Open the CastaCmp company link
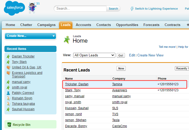Screen dimensions: 189x130 coord(119,126)
